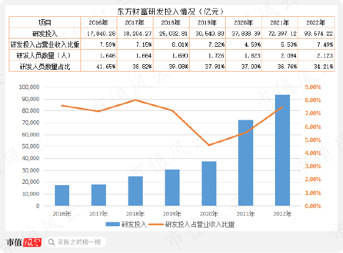The image size is (343, 253).
Task: Click the 2018年 blue bar in chart
Action: pyautogui.click(x=135, y=191)
